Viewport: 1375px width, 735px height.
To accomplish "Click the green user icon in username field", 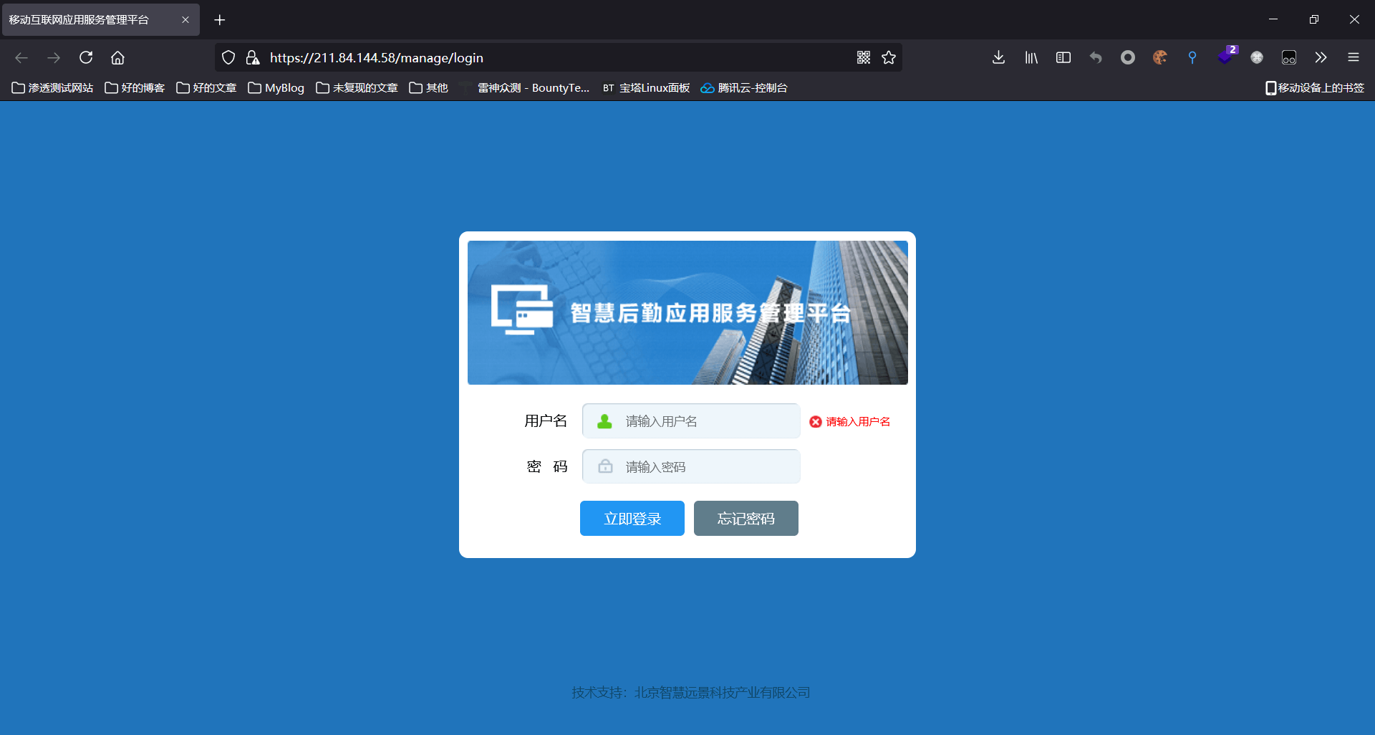I will pos(604,421).
